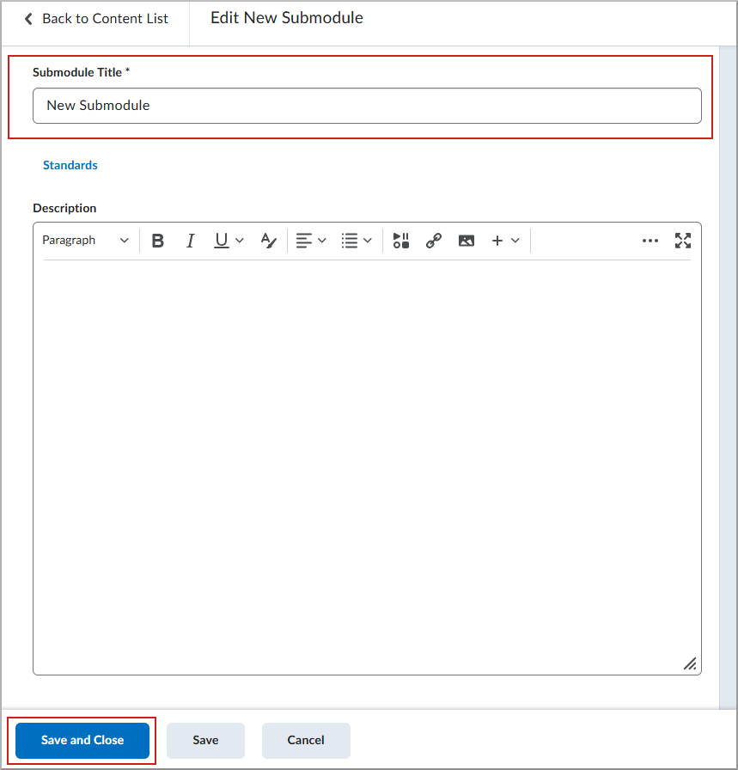The height and width of the screenshot is (770, 738).
Task: Click the text alignment icon
Action: pyautogui.click(x=304, y=241)
